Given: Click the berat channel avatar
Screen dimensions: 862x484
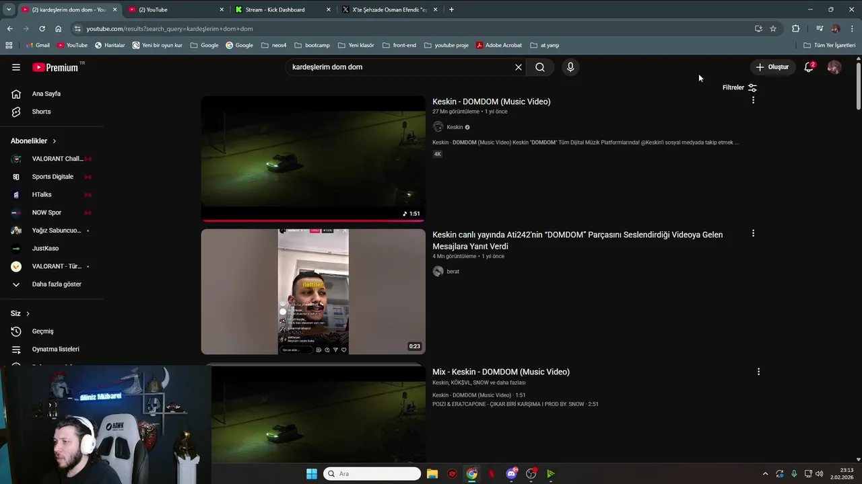Looking at the screenshot, I should [438, 272].
